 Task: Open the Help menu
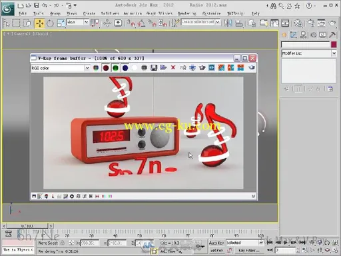click(255, 13)
